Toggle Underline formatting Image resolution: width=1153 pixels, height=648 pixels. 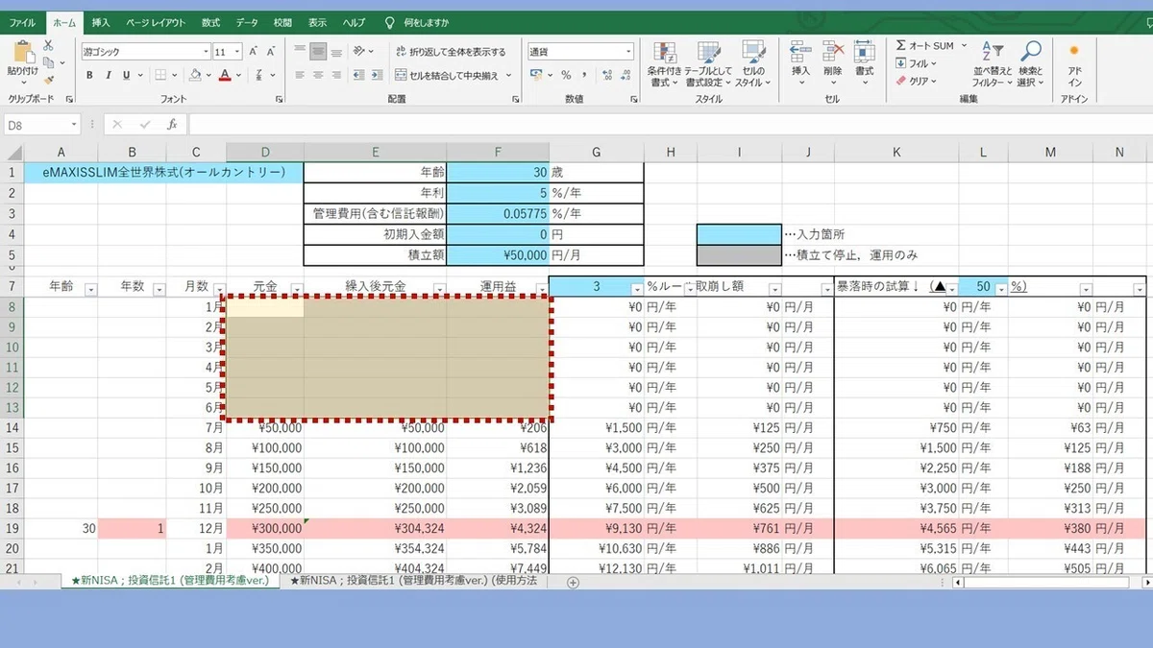[x=127, y=75]
